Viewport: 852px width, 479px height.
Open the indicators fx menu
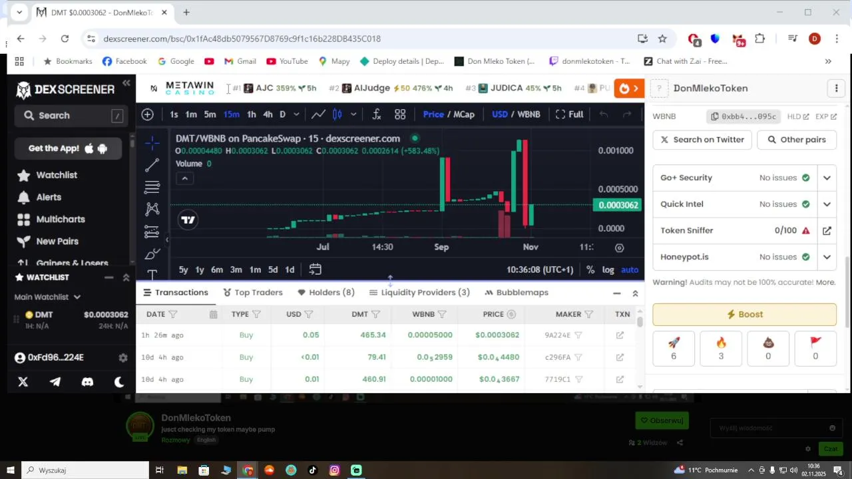376,114
